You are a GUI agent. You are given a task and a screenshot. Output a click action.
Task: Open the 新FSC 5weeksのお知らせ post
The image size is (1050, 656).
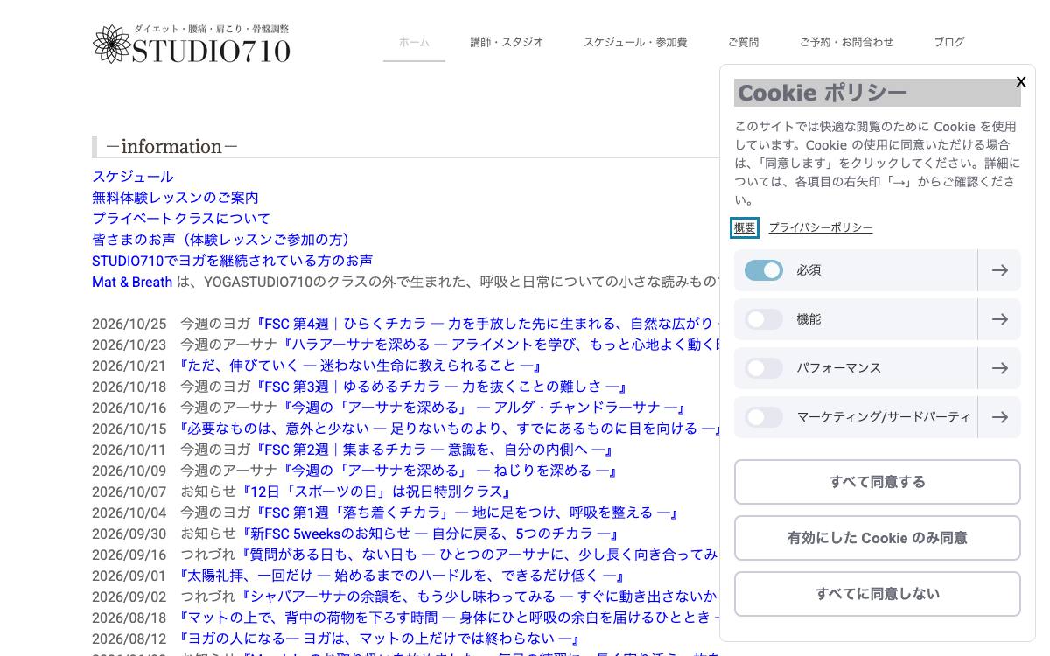coord(430,534)
